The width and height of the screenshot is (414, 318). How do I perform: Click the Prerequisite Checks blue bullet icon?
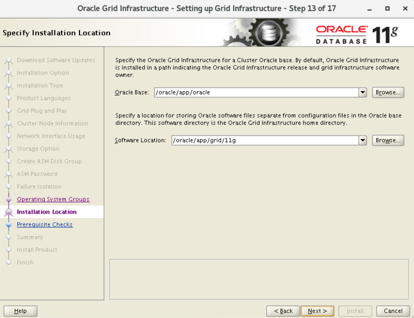pyautogui.click(x=9, y=225)
